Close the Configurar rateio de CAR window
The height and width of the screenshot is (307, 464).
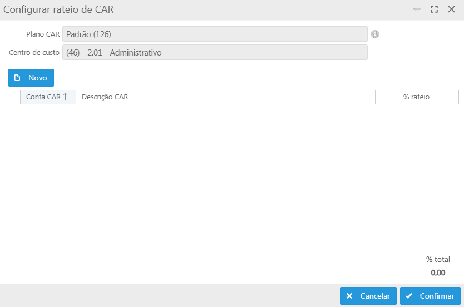pyautogui.click(x=451, y=9)
